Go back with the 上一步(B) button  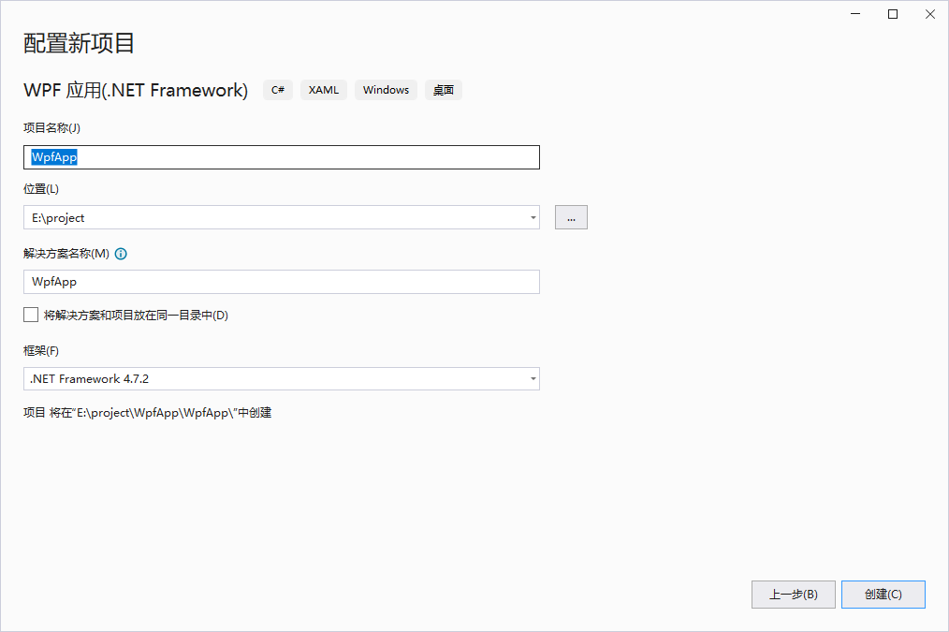pos(793,595)
